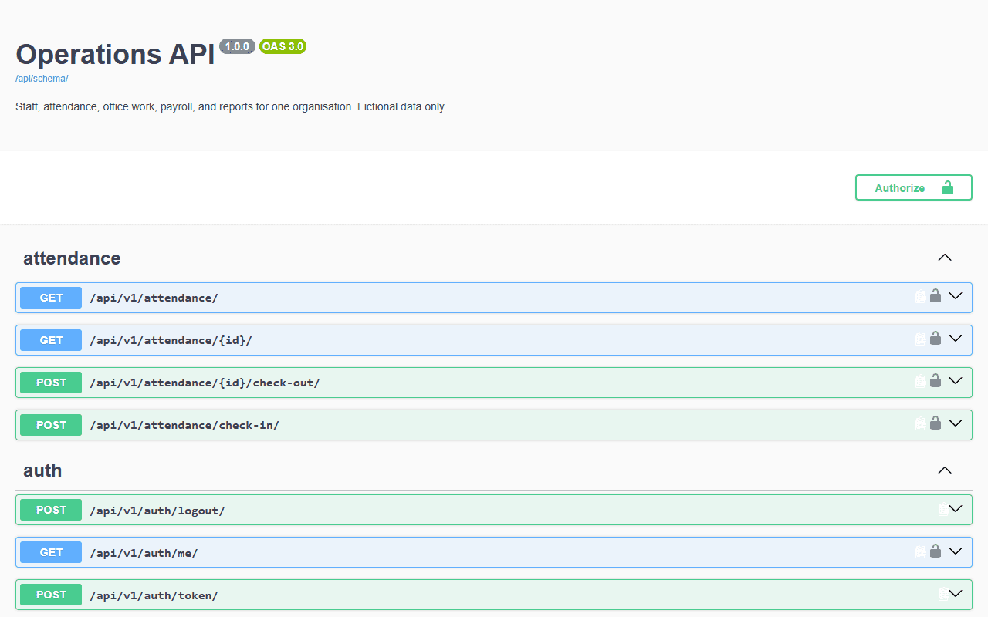Open the Authorize dialog
The image size is (988, 617).
click(914, 187)
